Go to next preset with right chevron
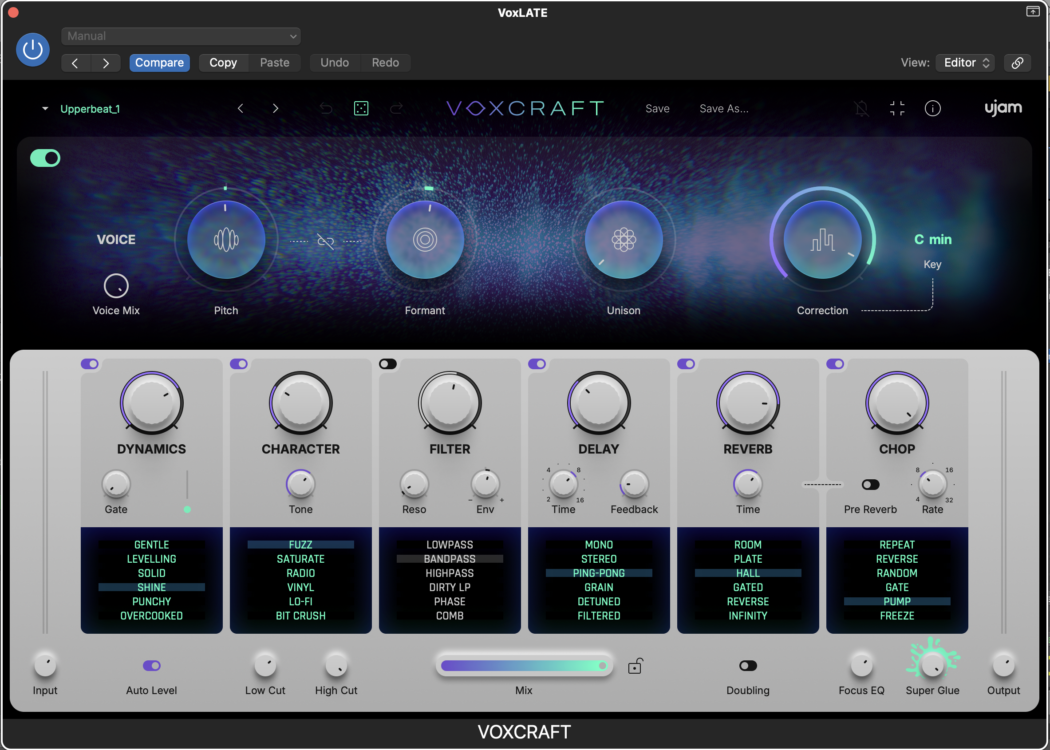Image resolution: width=1050 pixels, height=750 pixels. [276, 109]
